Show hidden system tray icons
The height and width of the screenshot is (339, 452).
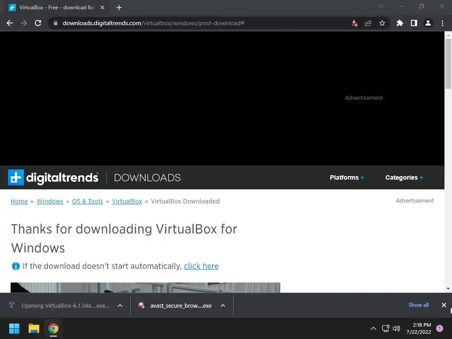click(x=373, y=328)
